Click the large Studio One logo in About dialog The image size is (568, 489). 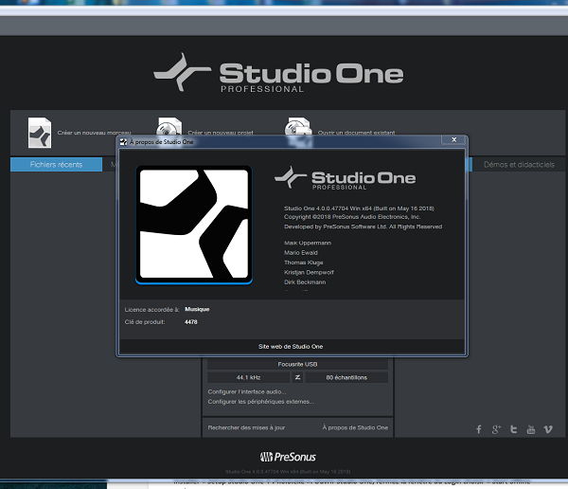(x=194, y=225)
